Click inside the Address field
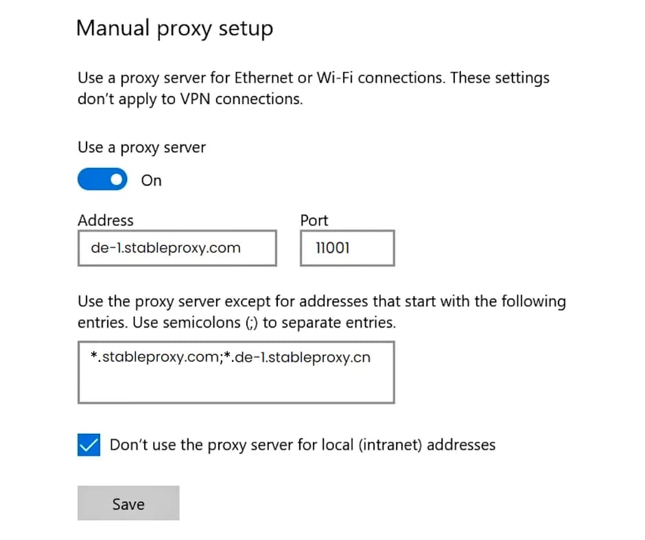The image size is (645, 540). pos(177,248)
